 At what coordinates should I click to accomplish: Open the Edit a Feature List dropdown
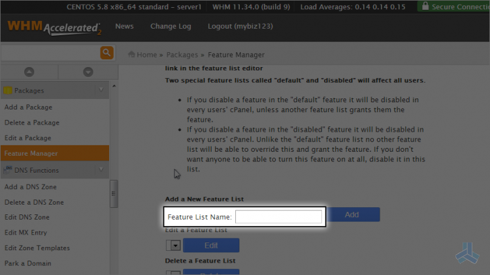point(173,245)
